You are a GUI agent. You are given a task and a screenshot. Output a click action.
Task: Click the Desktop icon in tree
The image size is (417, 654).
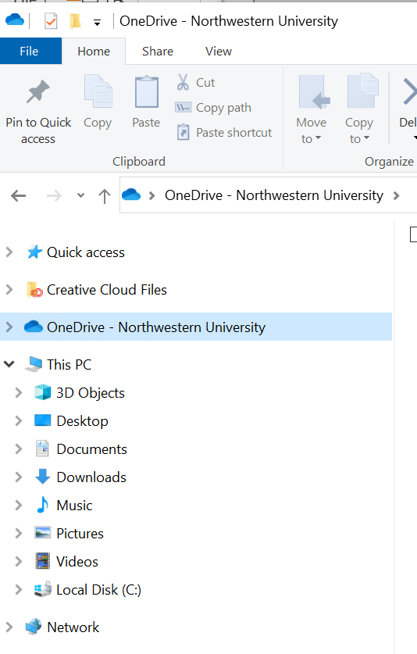click(x=42, y=420)
